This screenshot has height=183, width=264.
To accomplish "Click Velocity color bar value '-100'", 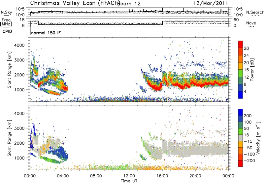I will (249, 154).
